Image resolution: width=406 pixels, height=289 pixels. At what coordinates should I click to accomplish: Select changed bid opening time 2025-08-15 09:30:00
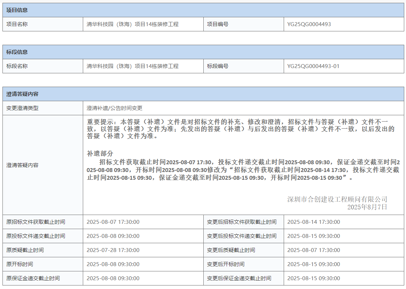coord(314,264)
